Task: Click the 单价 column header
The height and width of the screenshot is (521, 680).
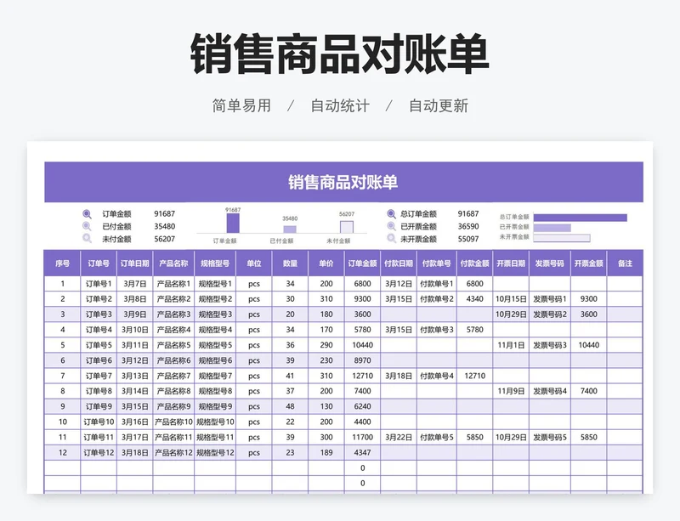Action: (x=326, y=263)
